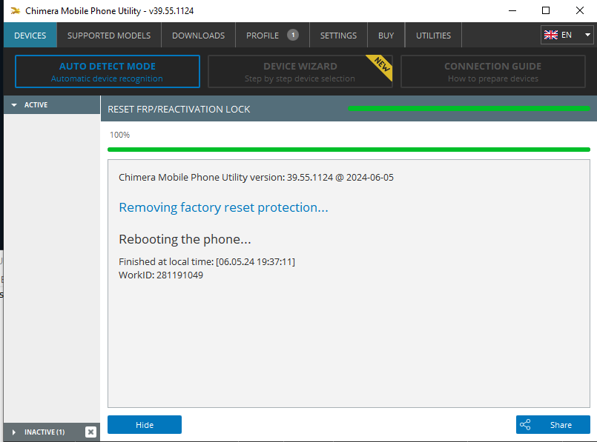597x442 pixels.
Task: Click the X icon beside INACTIVE section
Action: (x=90, y=432)
